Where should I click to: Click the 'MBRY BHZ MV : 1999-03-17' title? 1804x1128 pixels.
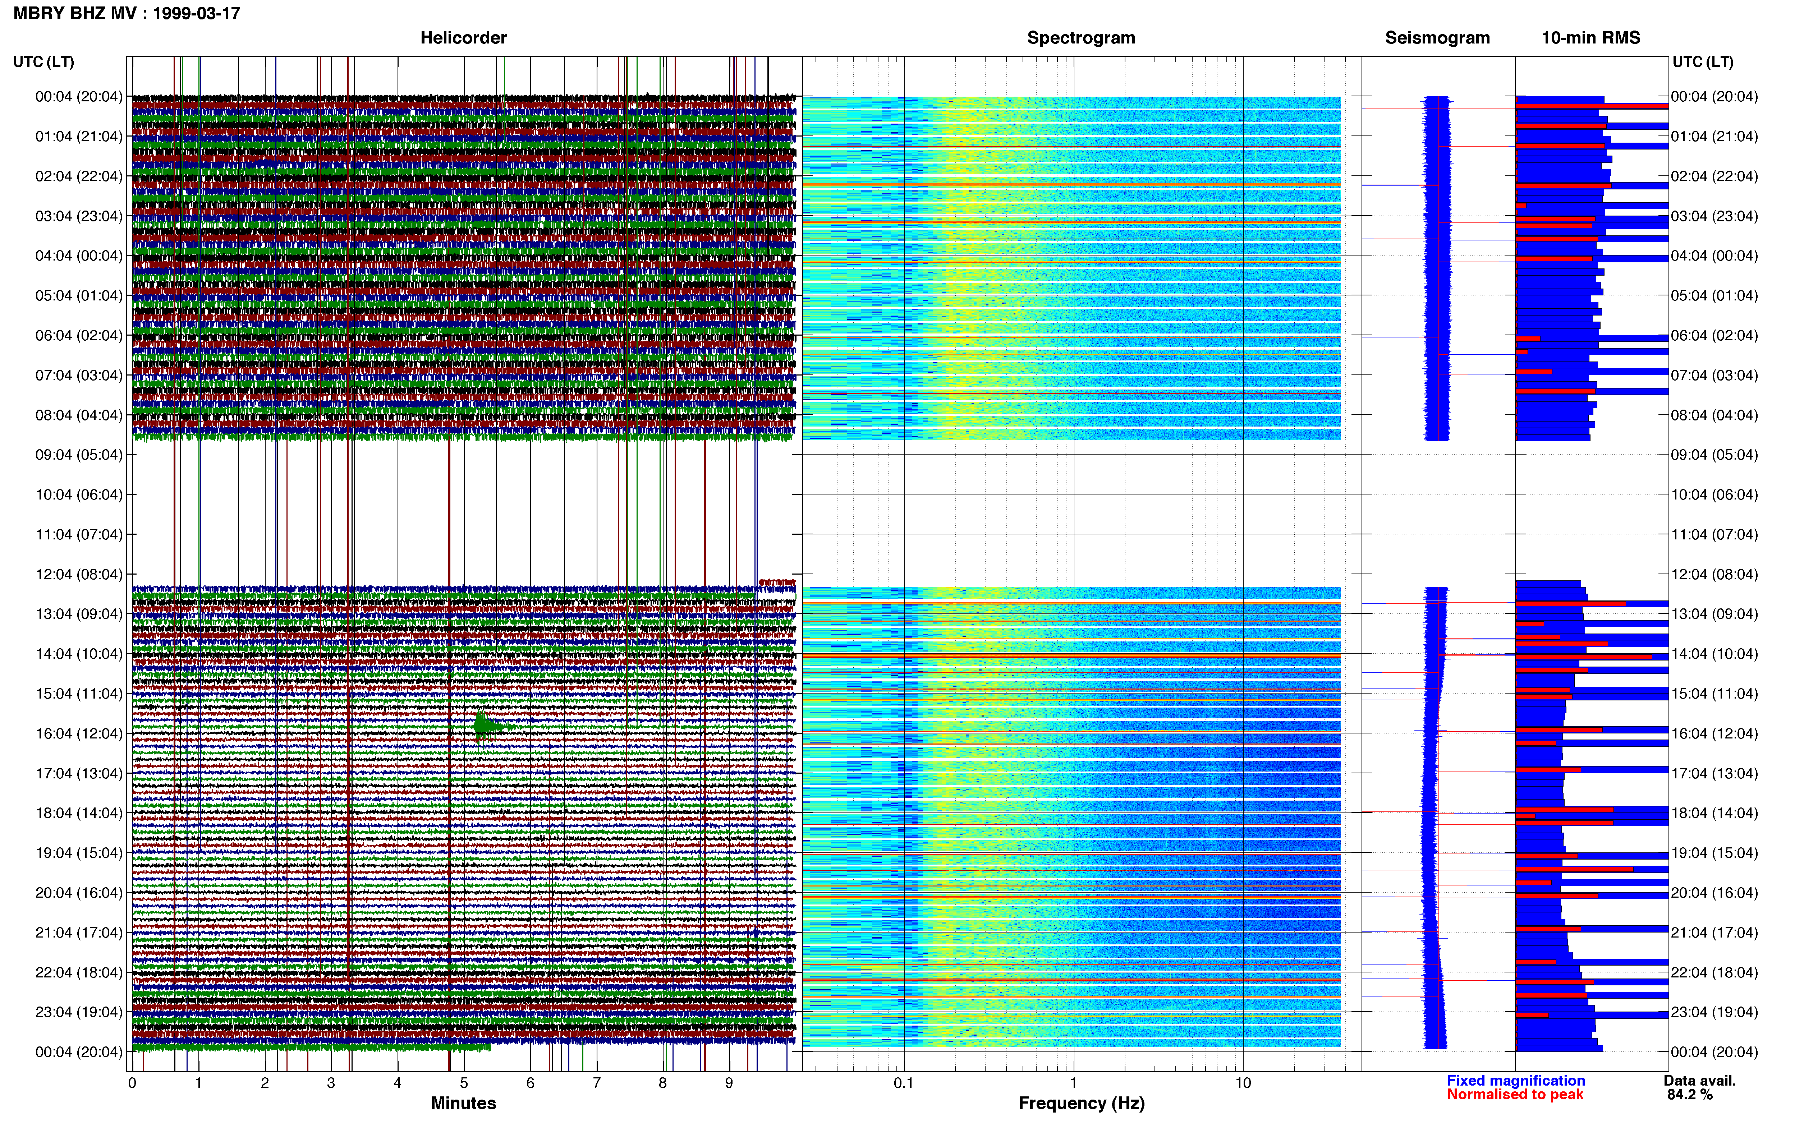(x=127, y=13)
